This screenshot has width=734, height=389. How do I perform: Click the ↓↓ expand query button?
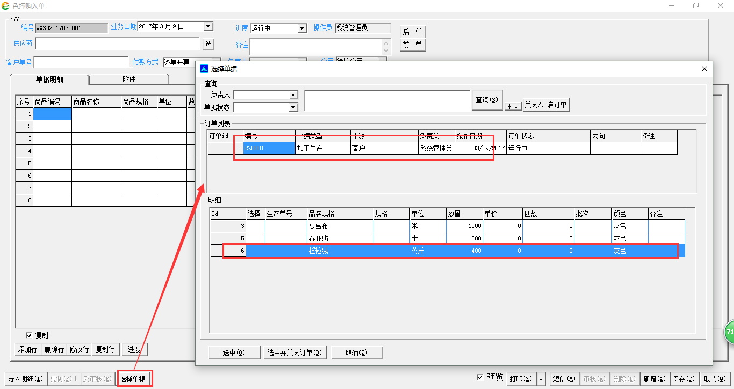pyautogui.click(x=513, y=105)
